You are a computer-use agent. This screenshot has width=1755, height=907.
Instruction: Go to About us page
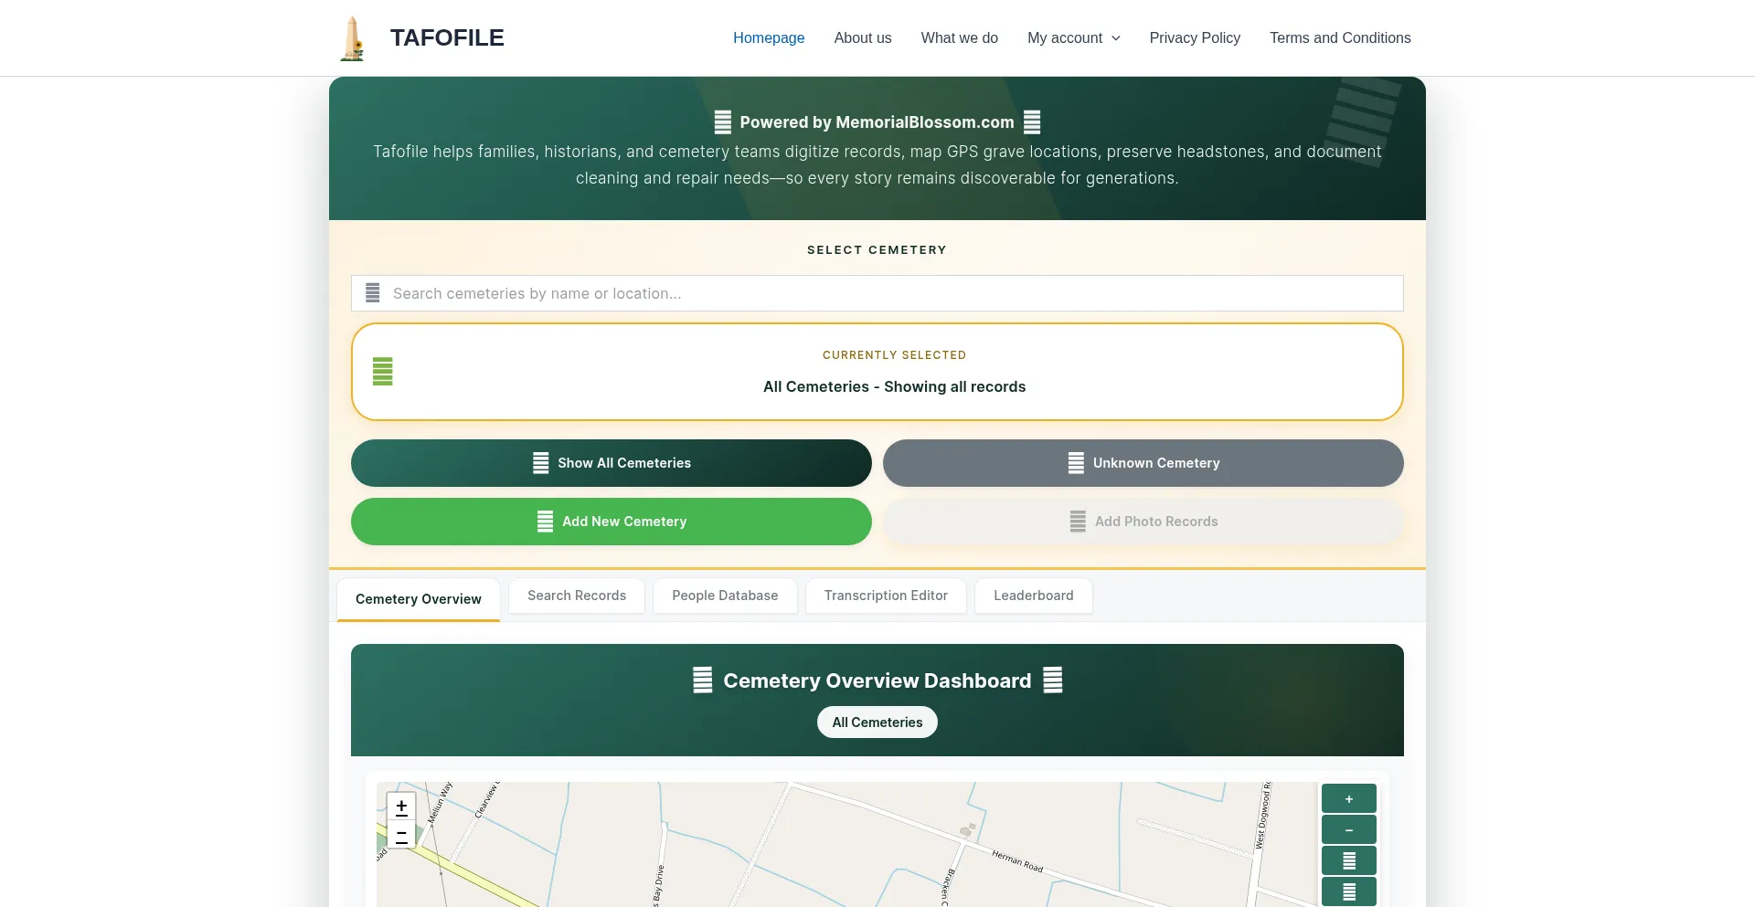click(x=862, y=38)
